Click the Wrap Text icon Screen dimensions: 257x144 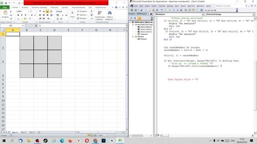tap(51, 12)
